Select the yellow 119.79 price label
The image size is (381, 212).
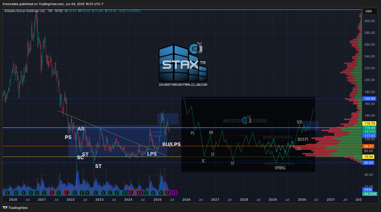point(369,124)
